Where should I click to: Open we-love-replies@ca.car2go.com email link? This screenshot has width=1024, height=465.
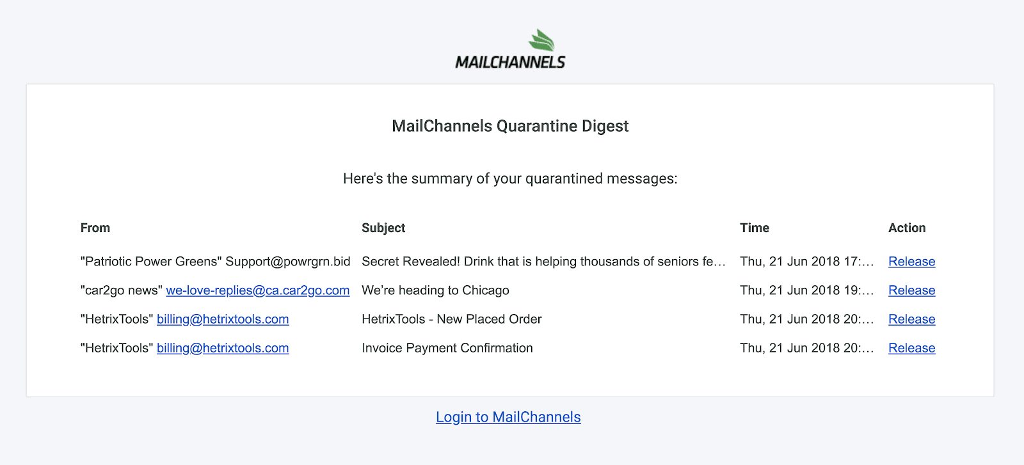coord(258,290)
